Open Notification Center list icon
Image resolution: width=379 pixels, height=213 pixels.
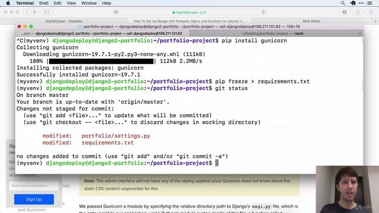pos(370,3)
